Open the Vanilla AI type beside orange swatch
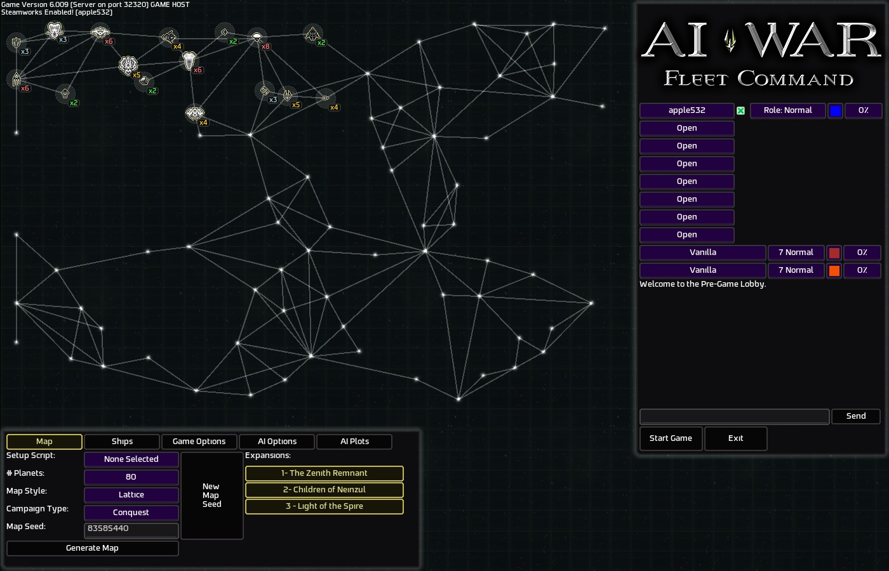 tap(703, 270)
